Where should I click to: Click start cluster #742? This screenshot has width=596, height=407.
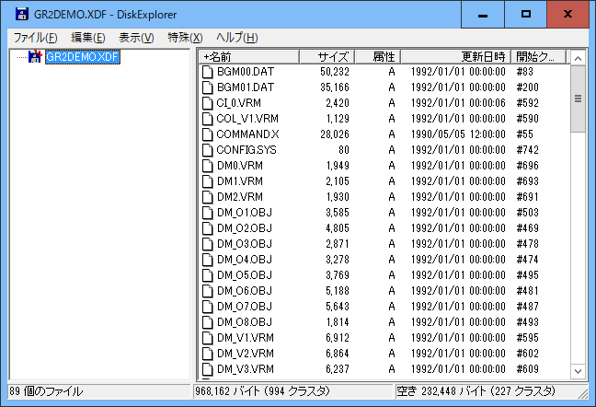pos(527,150)
